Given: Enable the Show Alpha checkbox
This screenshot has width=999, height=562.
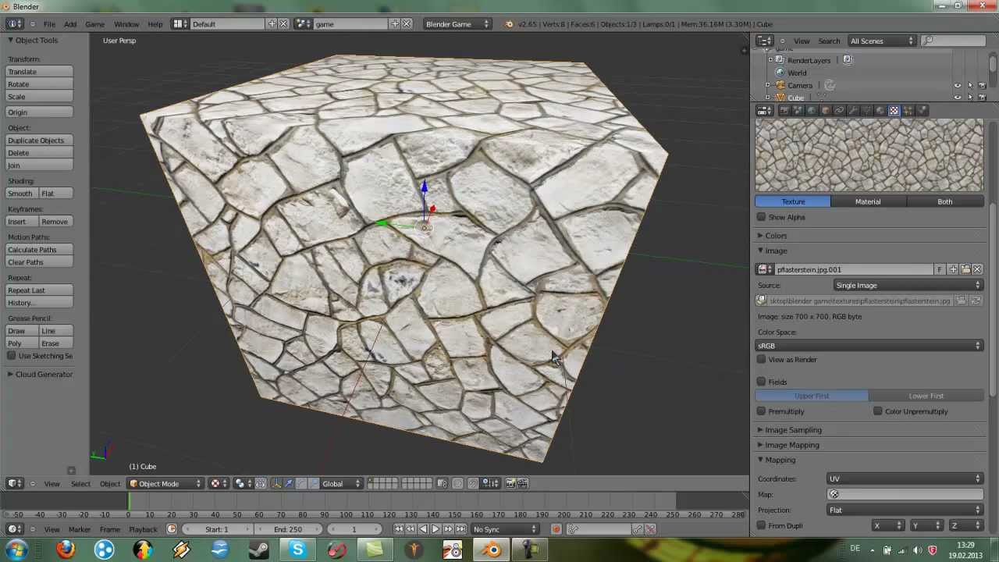Looking at the screenshot, I should pyautogui.click(x=761, y=217).
